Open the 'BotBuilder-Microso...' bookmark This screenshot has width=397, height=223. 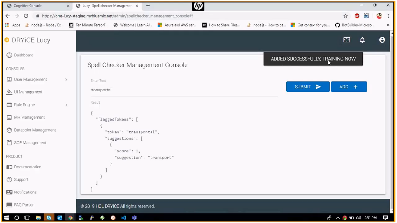[x=355, y=25]
